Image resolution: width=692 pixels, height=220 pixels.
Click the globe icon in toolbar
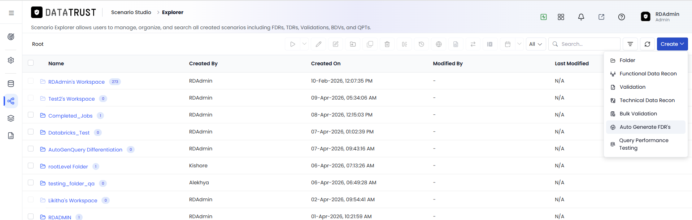coord(439,44)
